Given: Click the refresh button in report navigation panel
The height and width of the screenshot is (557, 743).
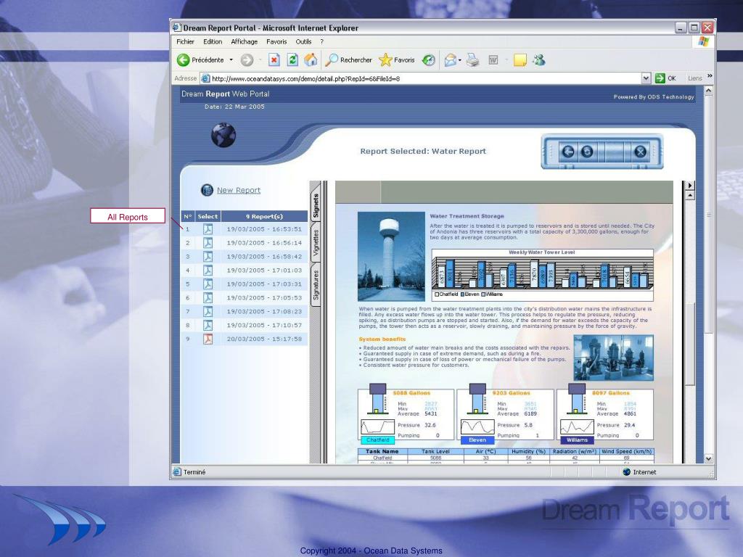Looking at the screenshot, I should click(586, 152).
